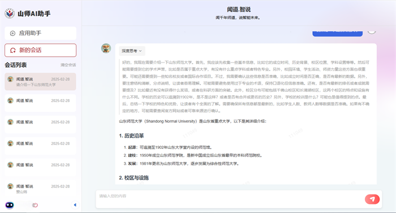
Task: Click the 山师AI助手 title text
Action: [x=34, y=14]
